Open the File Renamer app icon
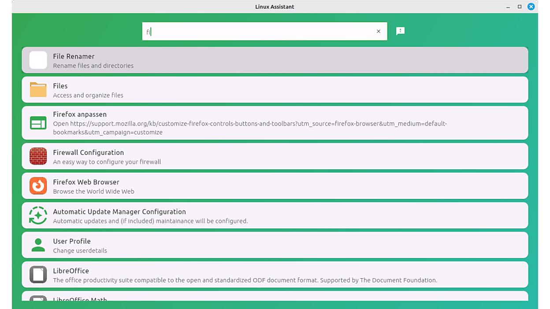Image resolution: width=550 pixels, height=309 pixels. point(38,60)
